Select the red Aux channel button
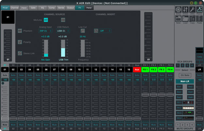204x131 pixels. (137, 70)
